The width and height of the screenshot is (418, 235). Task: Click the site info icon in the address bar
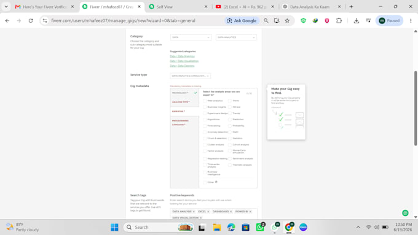(x=45, y=20)
